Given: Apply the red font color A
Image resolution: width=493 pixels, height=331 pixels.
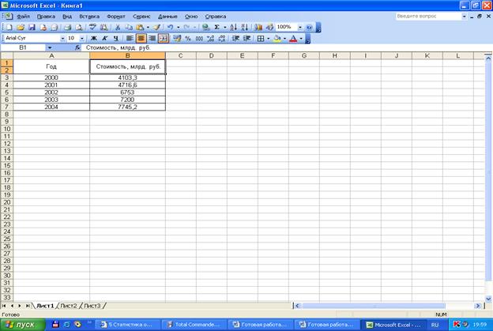Looking at the screenshot, I should [x=293, y=39].
